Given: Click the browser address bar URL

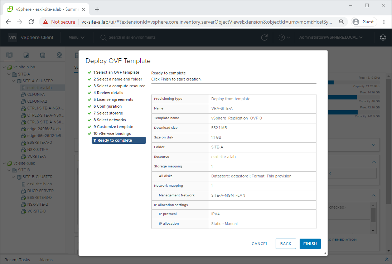Looking at the screenshot, I should [207, 22].
